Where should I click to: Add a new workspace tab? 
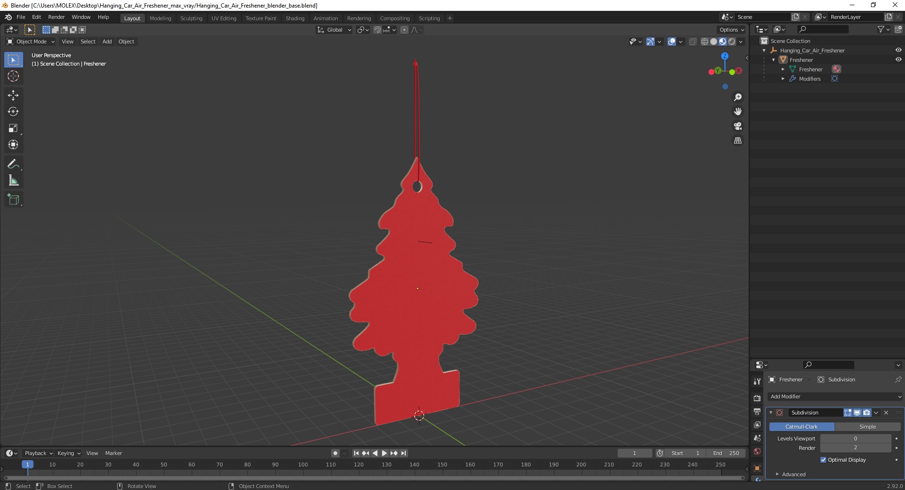pyautogui.click(x=450, y=18)
